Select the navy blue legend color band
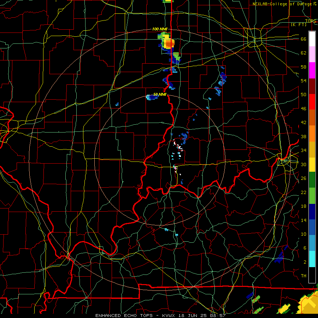Image resolution: width=318 pixels, height=318 pixels. click(x=312, y=212)
